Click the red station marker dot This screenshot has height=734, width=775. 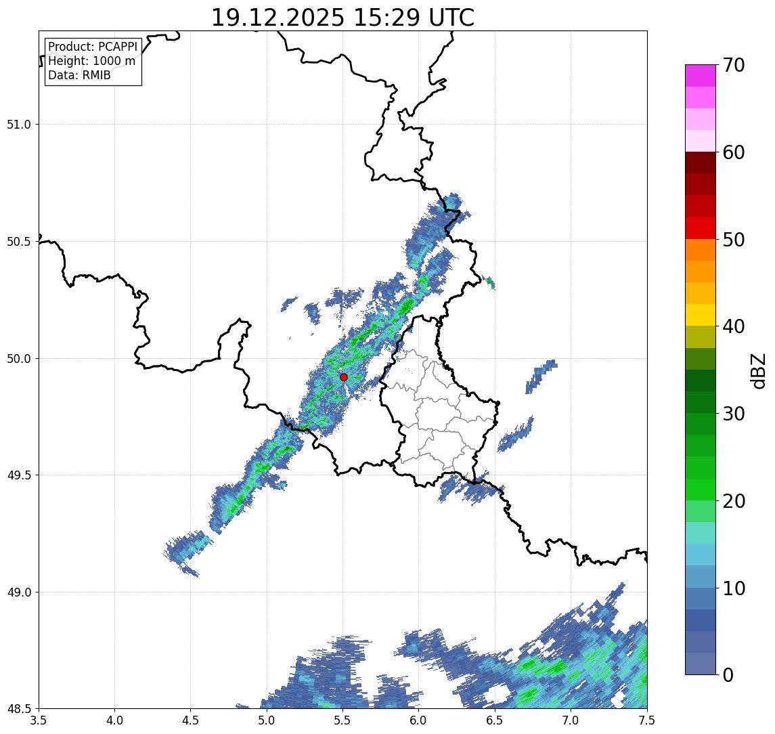click(344, 377)
